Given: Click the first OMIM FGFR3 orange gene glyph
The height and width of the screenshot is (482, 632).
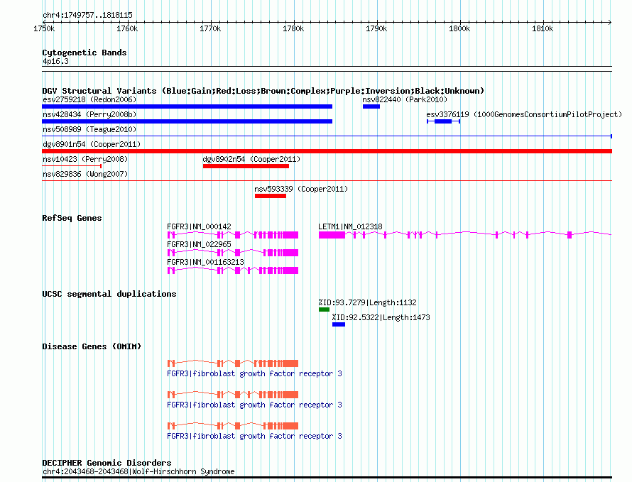Looking at the screenshot, I should (233, 363).
